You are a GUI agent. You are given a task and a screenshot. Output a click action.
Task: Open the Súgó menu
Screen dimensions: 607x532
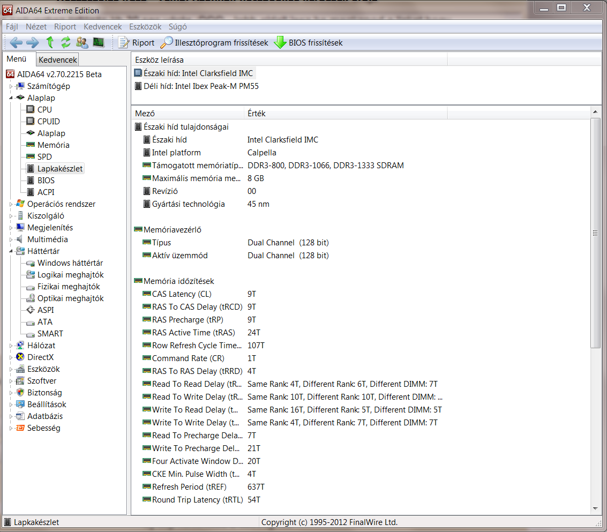pyautogui.click(x=178, y=27)
